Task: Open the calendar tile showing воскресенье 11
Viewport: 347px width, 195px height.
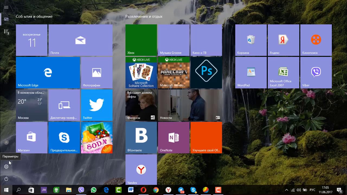Action: click(x=32, y=40)
